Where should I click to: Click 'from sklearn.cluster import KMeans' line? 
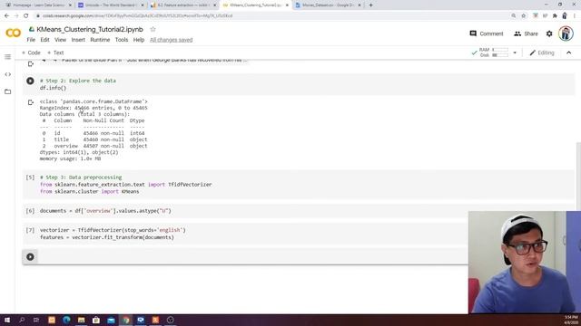coord(89,191)
